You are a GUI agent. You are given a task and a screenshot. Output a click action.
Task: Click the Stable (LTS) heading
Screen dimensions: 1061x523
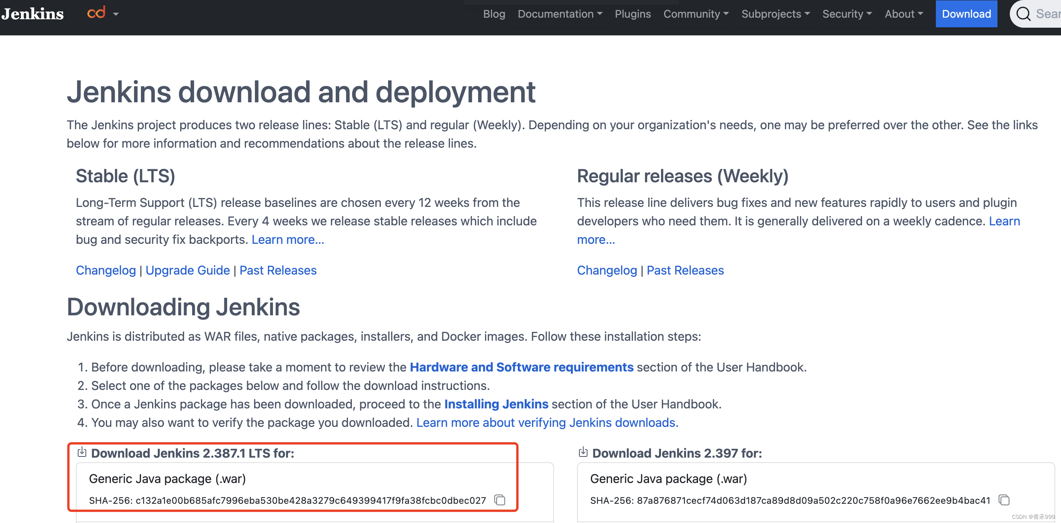[x=126, y=176]
